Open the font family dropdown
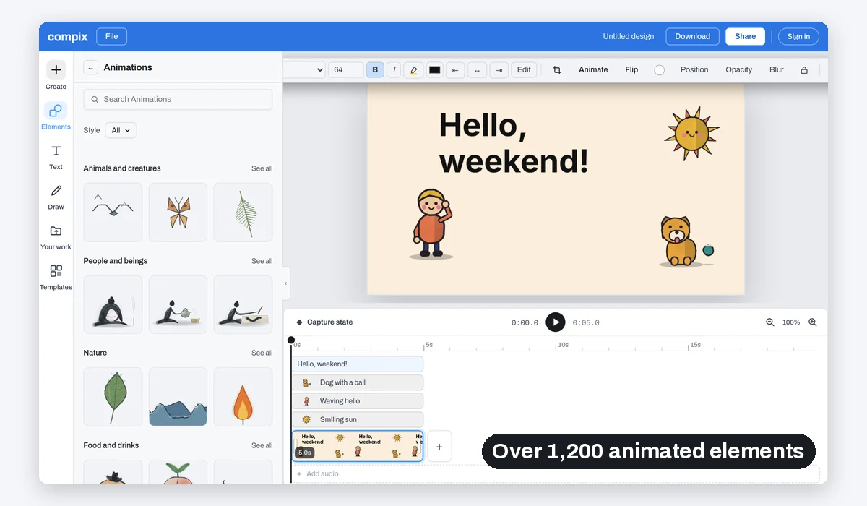The image size is (867, 506). 304,70
